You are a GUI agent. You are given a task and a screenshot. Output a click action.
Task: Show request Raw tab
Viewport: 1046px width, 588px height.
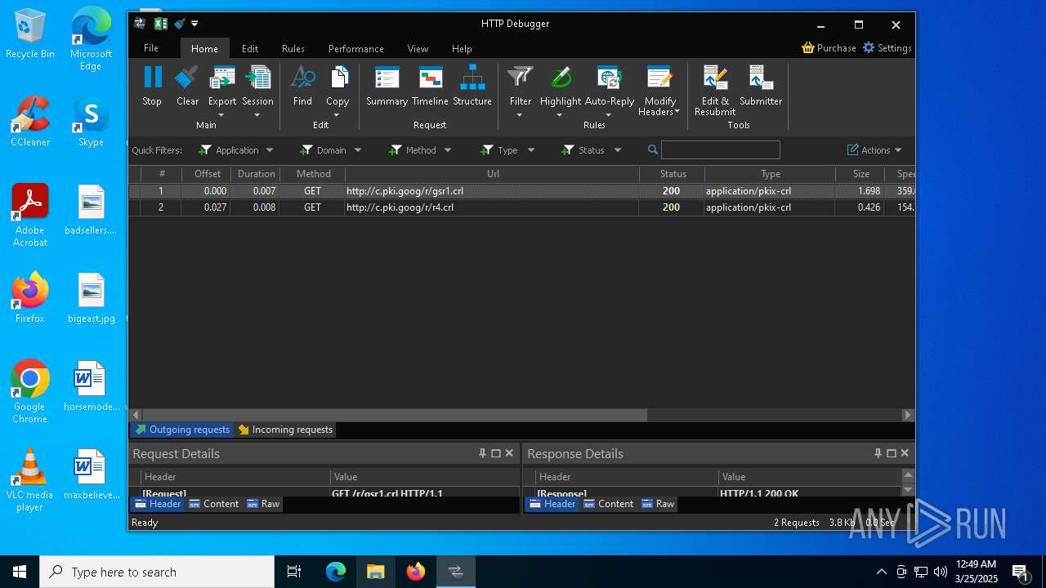click(x=263, y=504)
